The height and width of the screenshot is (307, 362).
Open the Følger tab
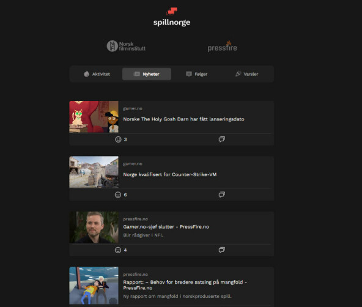pyautogui.click(x=197, y=74)
